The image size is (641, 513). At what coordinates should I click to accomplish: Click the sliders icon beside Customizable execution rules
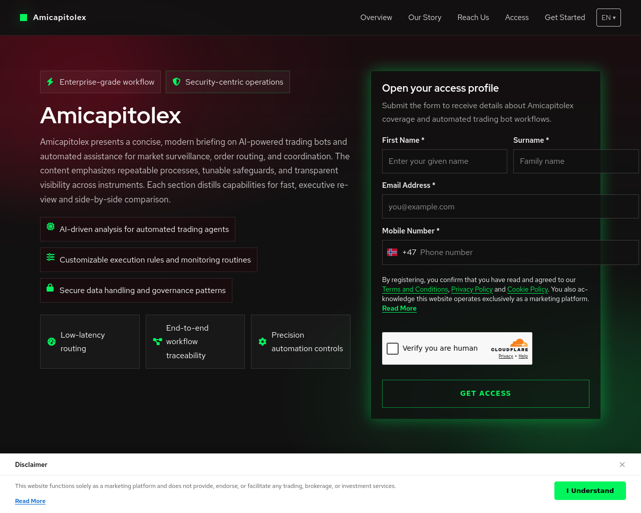51,257
